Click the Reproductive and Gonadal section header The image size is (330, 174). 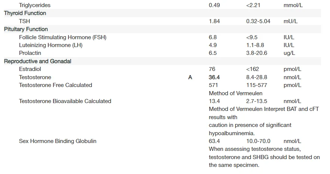coord(37,61)
